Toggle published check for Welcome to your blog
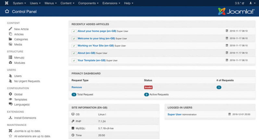The width and height of the screenshot is (259, 139). point(74,38)
